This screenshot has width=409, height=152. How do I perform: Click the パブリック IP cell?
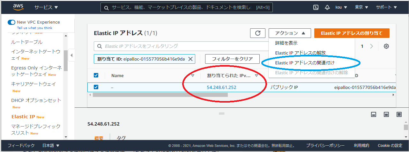pos(284,87)
